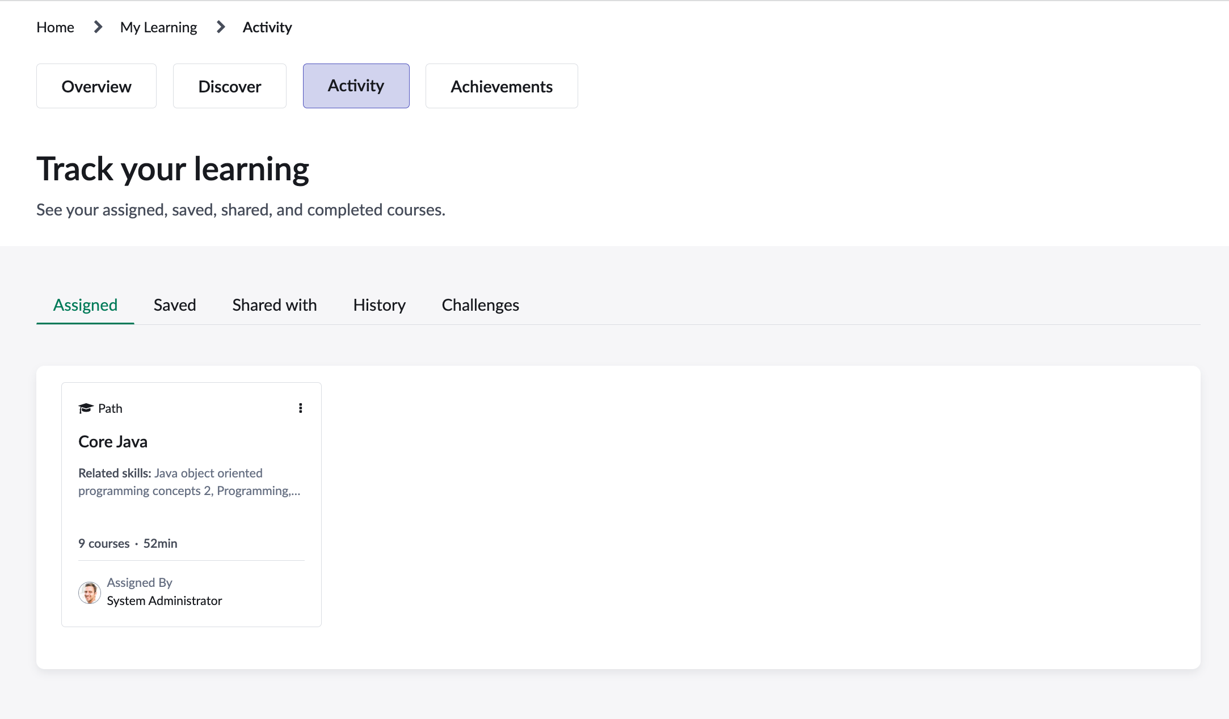This screenshot has height=719, width=1229.
Task: Click the '52min' duration text
Action: click(x=160, y=543)
